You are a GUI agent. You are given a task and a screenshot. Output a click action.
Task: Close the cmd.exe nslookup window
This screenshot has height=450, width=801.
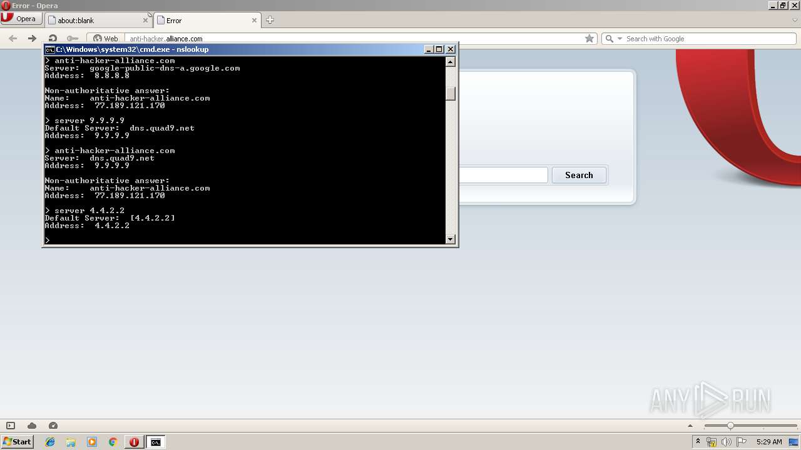pyautogui.click(x=451, y=49)
